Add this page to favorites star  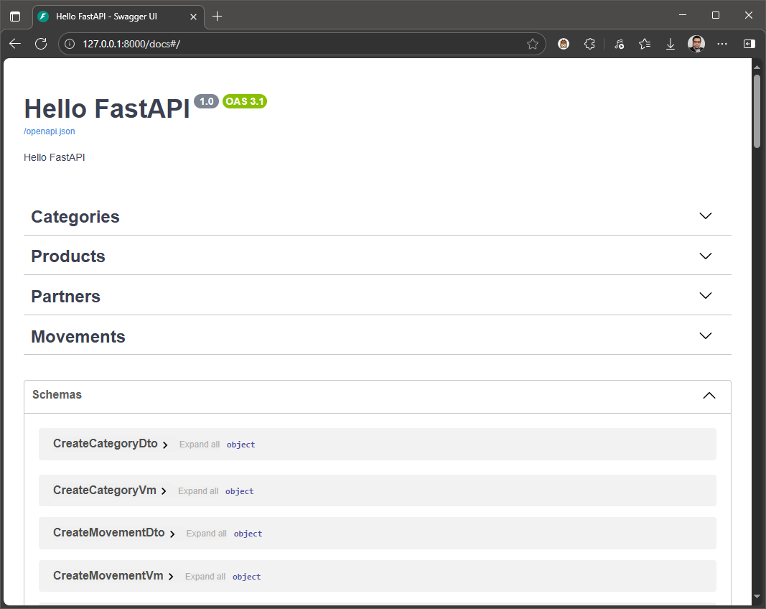tap(533, 44)
